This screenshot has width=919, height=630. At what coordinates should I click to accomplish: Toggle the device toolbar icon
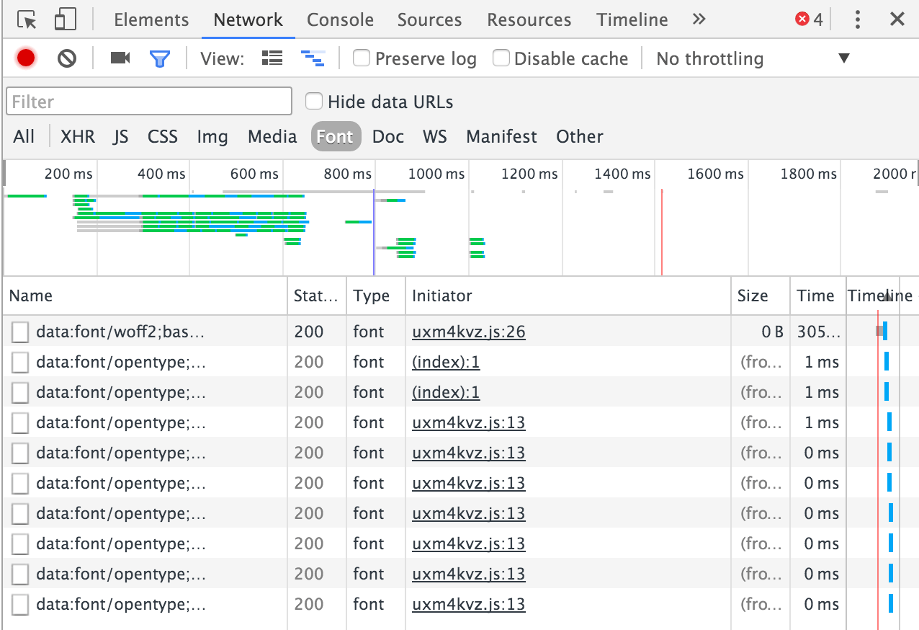(65, 19)
